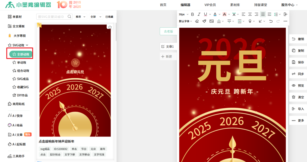The width and height of the screenshot is (307, 162).
Task: Open the 素材库 tab
Action: (x=235, y=5)
